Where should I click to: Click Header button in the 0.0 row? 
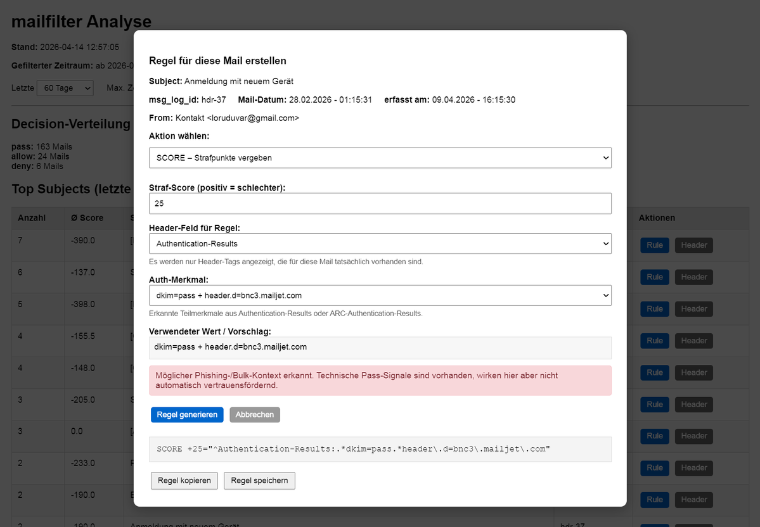point(694,436)
